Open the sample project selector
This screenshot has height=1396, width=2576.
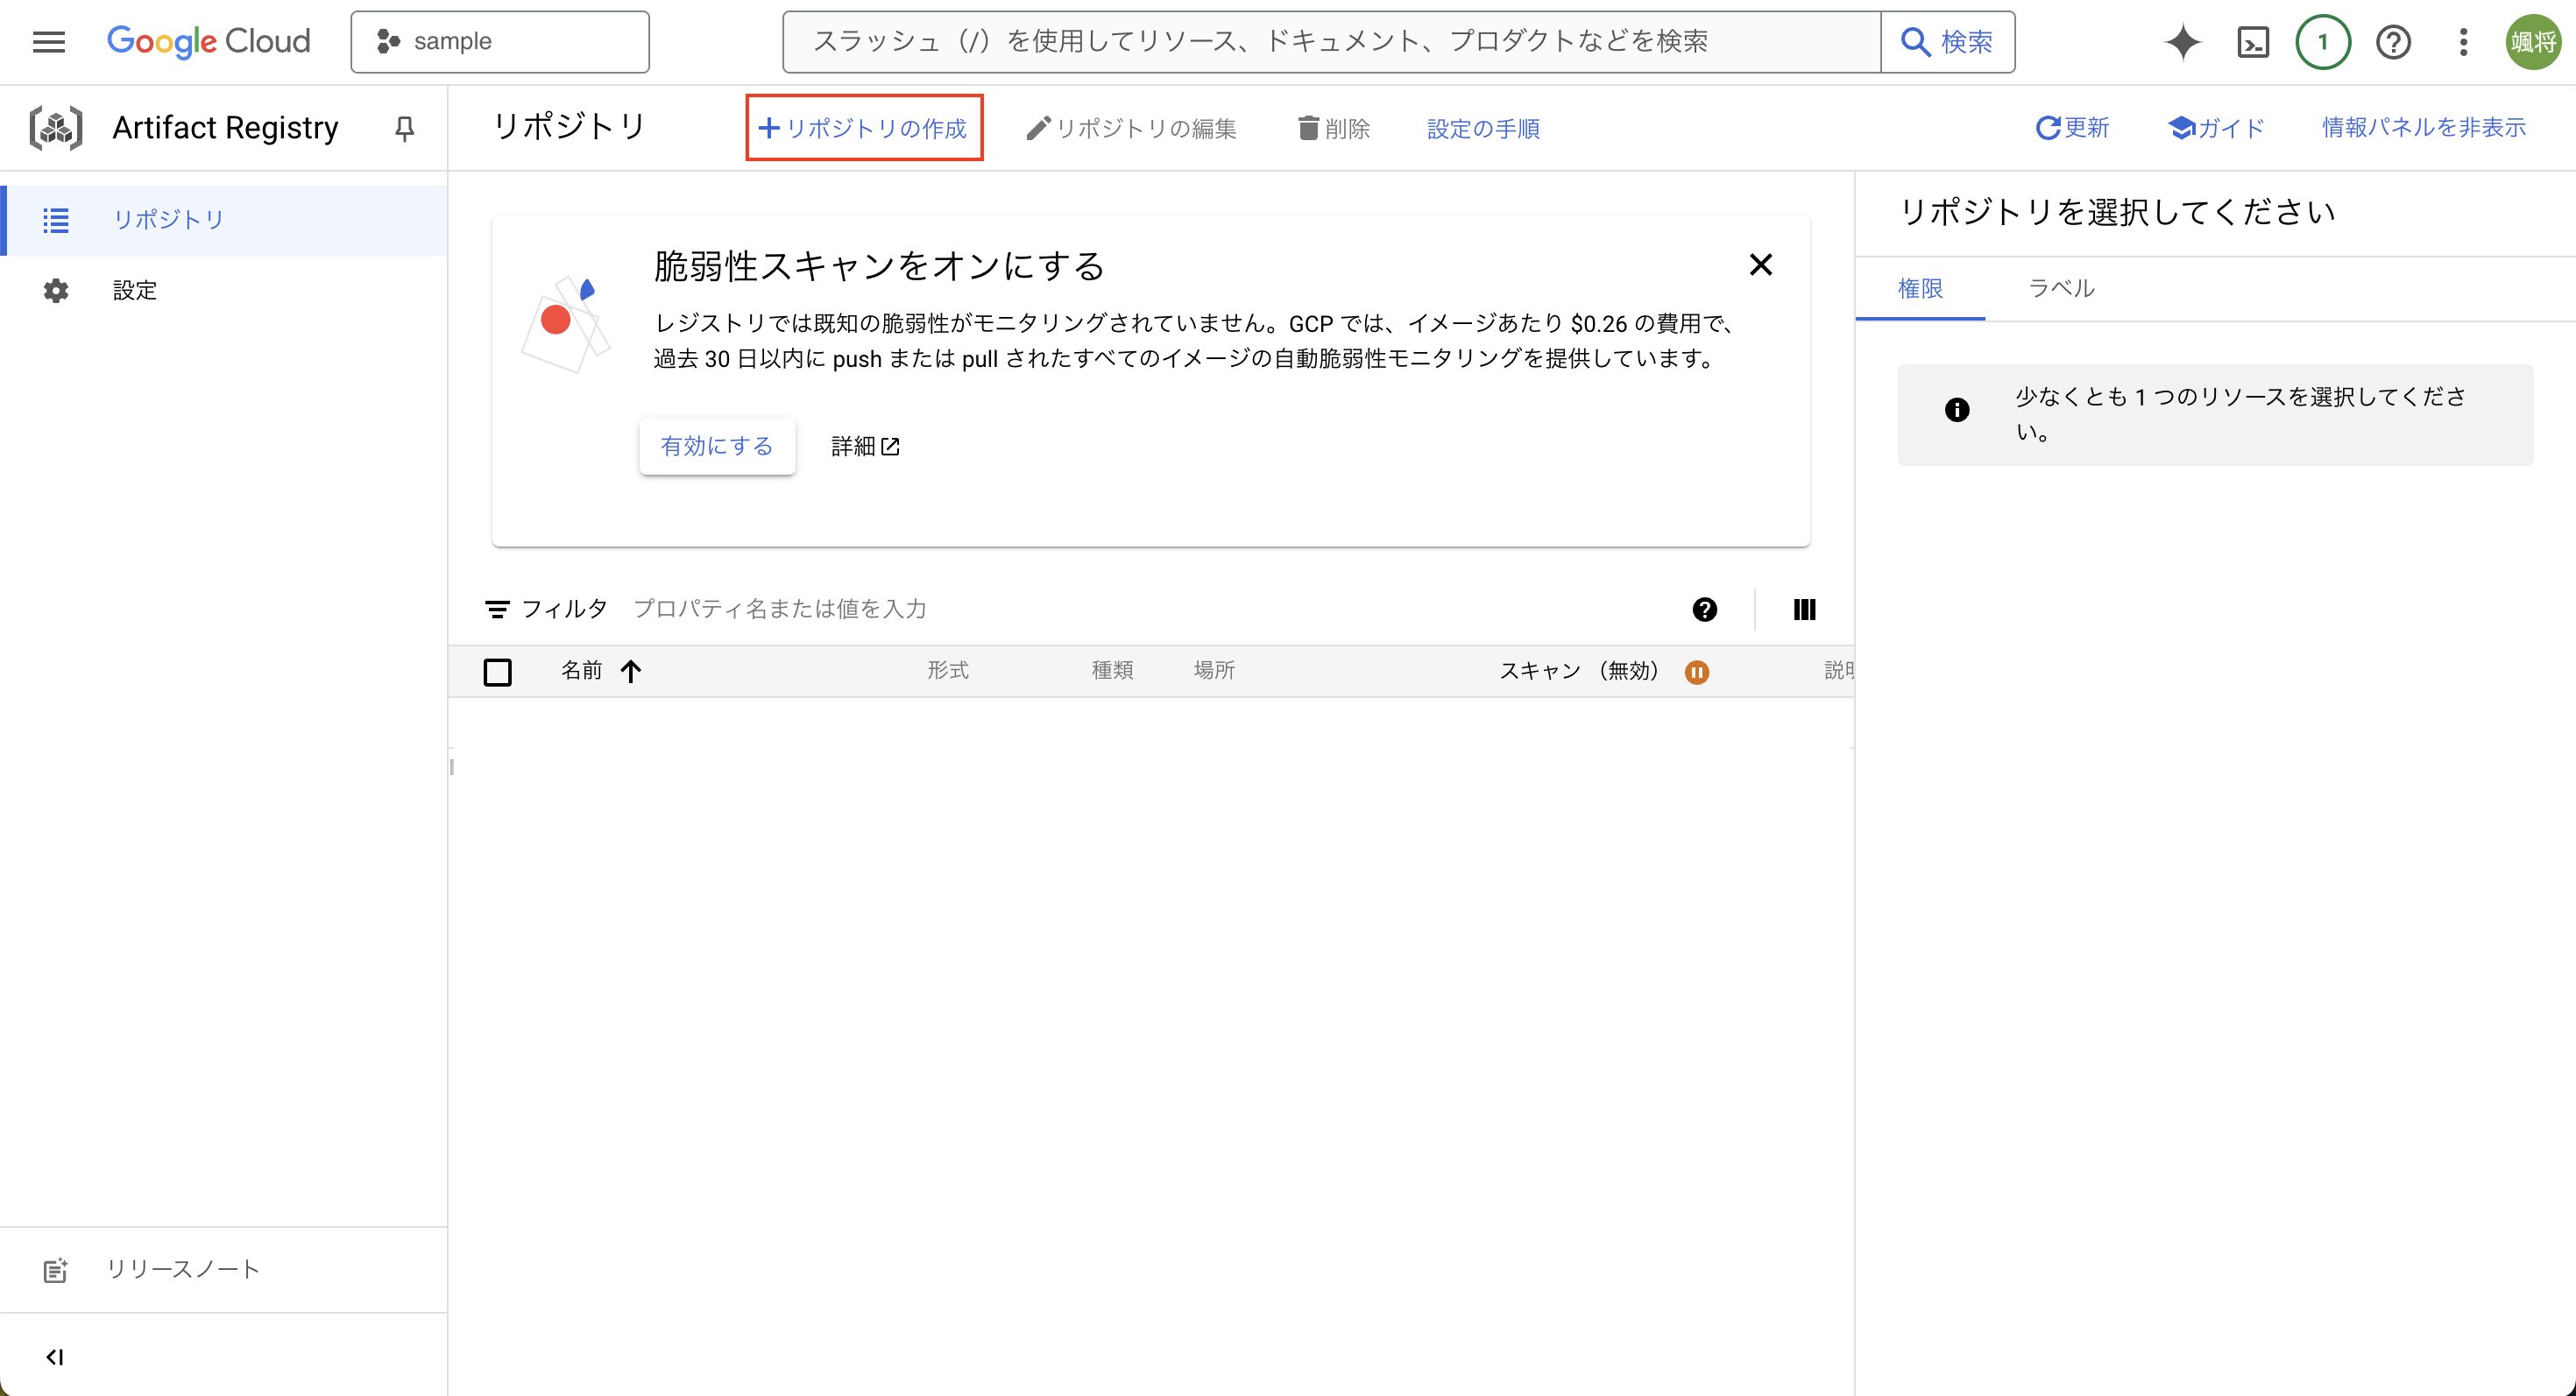point(500,42)
